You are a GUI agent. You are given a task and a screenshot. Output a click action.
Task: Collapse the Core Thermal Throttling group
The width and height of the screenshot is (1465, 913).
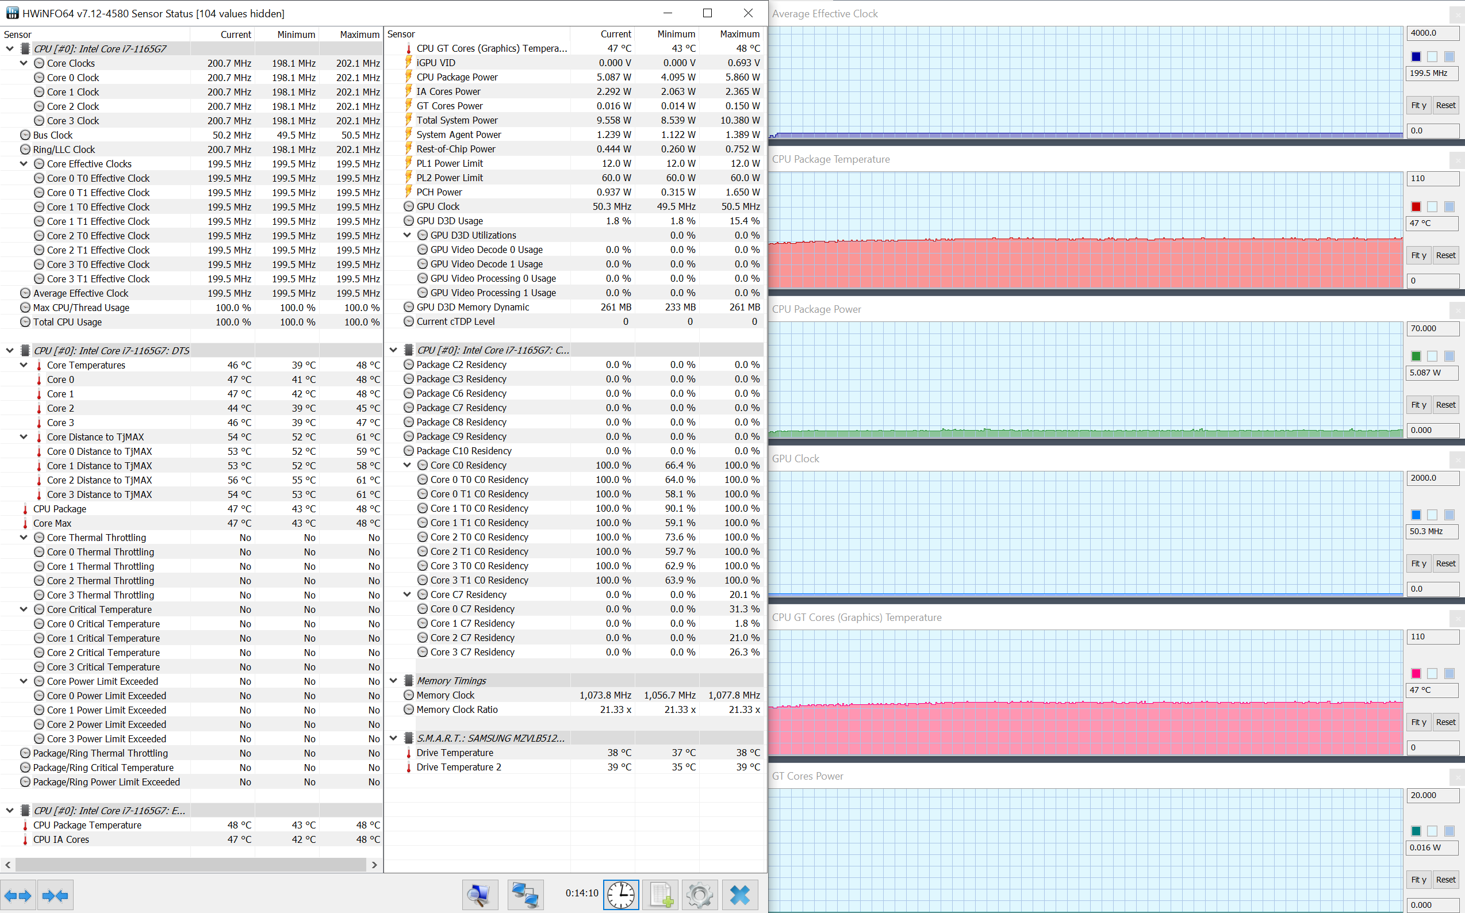click(x=24, y=538)
